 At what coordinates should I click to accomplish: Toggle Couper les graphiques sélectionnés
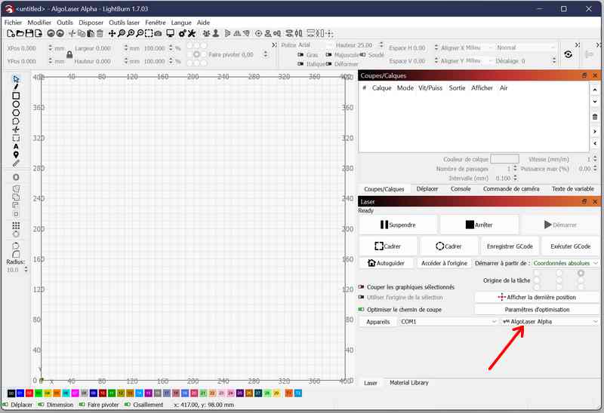[x=362, y=287]
